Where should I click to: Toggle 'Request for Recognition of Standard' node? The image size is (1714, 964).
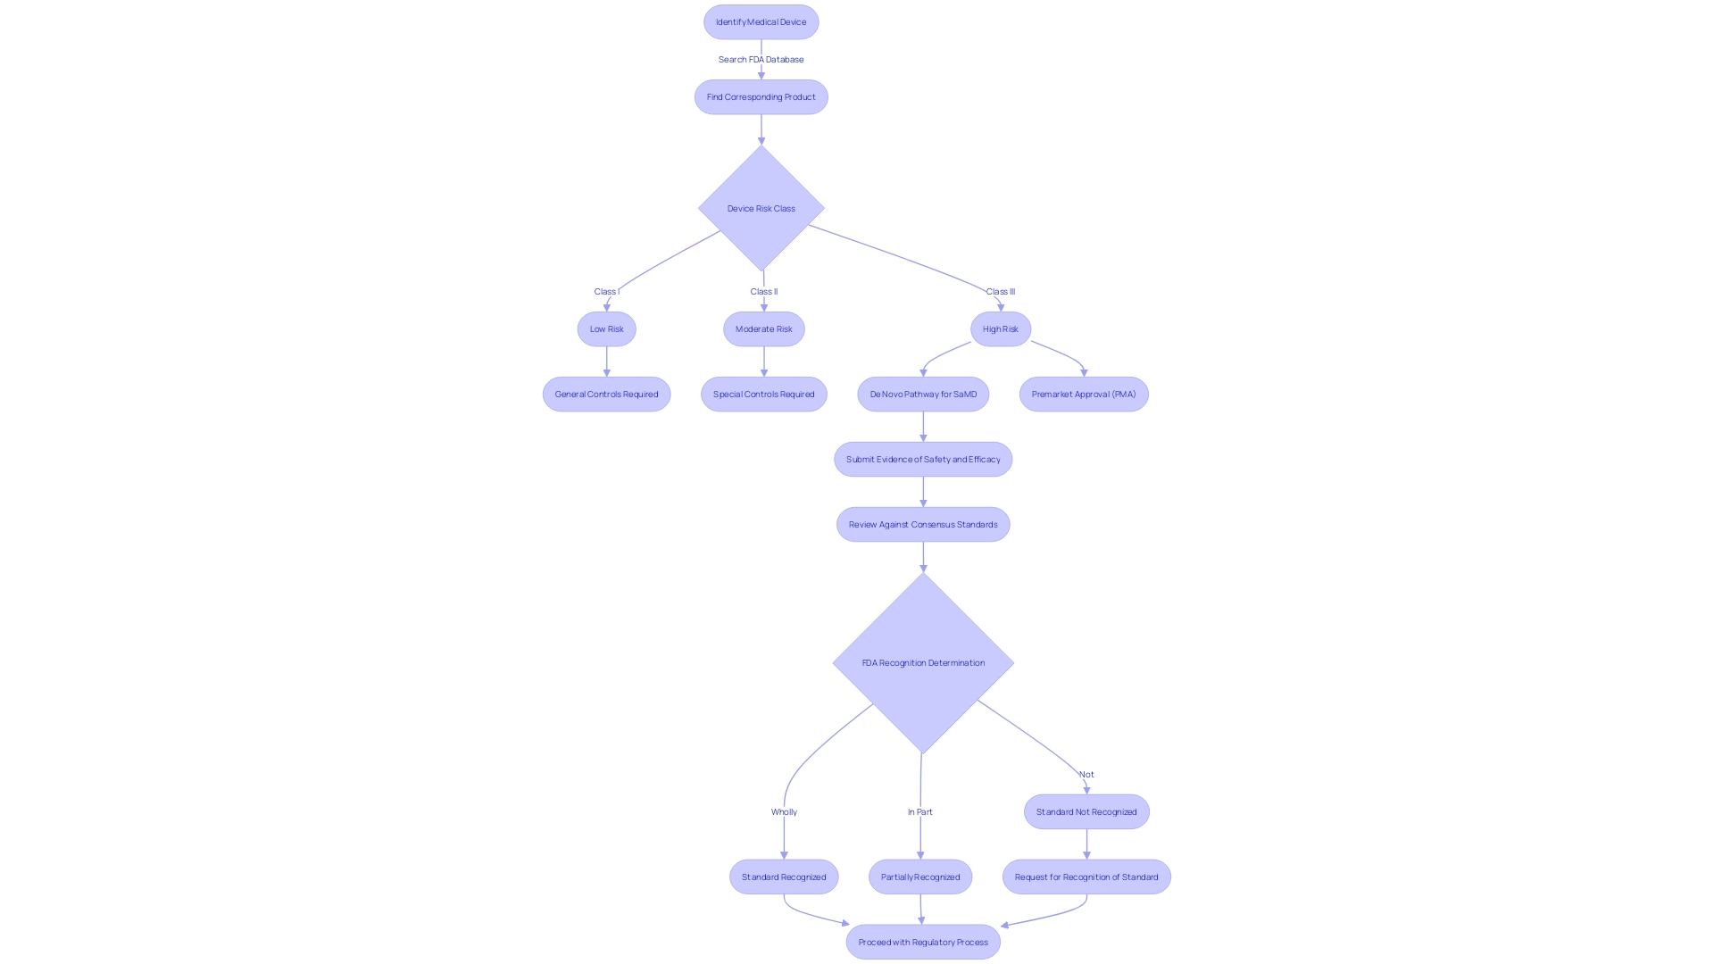point(1086,876)
